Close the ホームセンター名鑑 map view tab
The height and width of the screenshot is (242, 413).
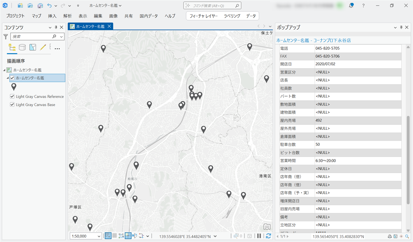(x=109, y=26)
